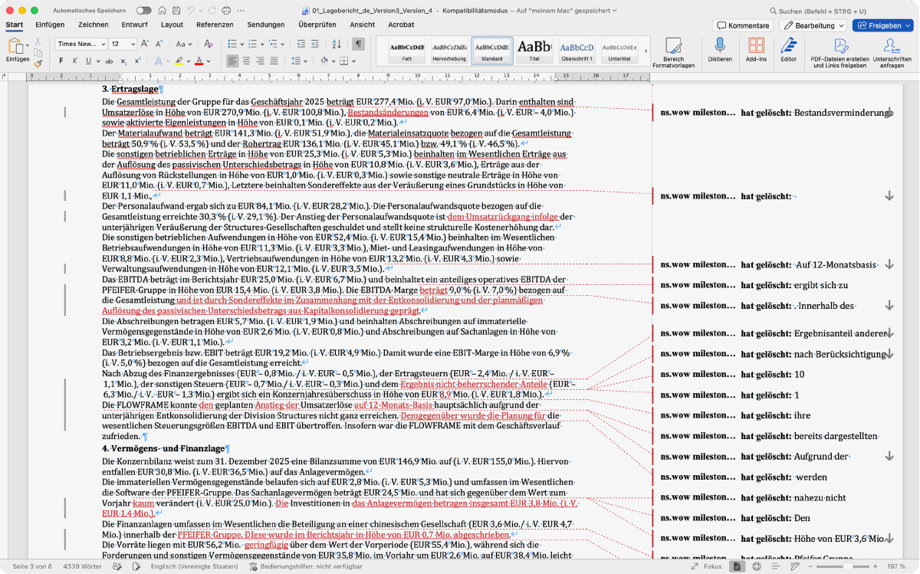Click the Kommentare button

click(742, 25)
